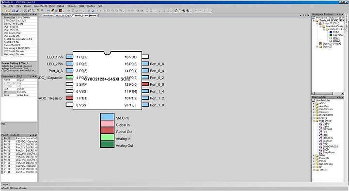Viewport: 349px width, 191px height.
Task: Click the New file toolbar icon
Action: point(5,11)
